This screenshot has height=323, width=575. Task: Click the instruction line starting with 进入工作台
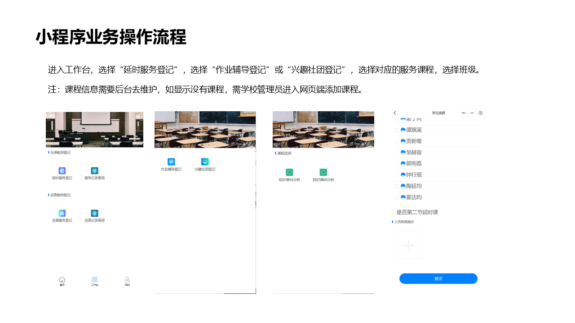pyautogui.click(x=264, y=70)
